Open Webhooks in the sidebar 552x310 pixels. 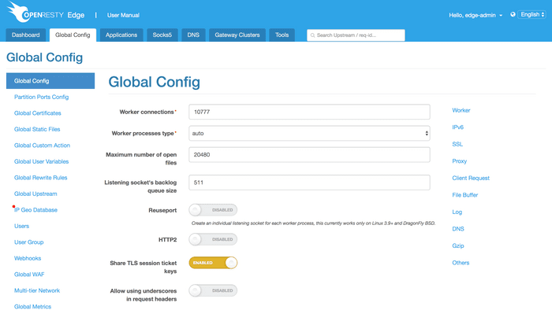click(28, 258)
